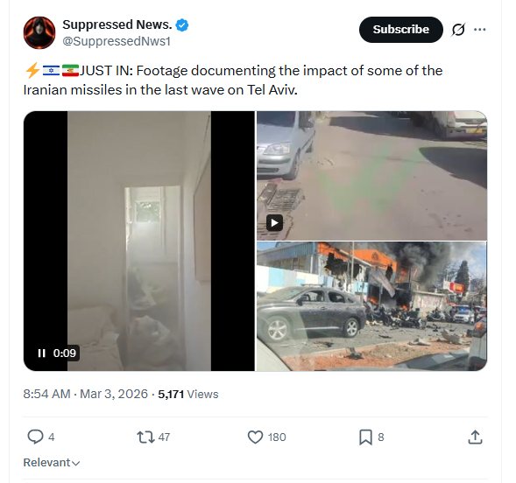Open the share upload icon

click(x=475, y=437)
